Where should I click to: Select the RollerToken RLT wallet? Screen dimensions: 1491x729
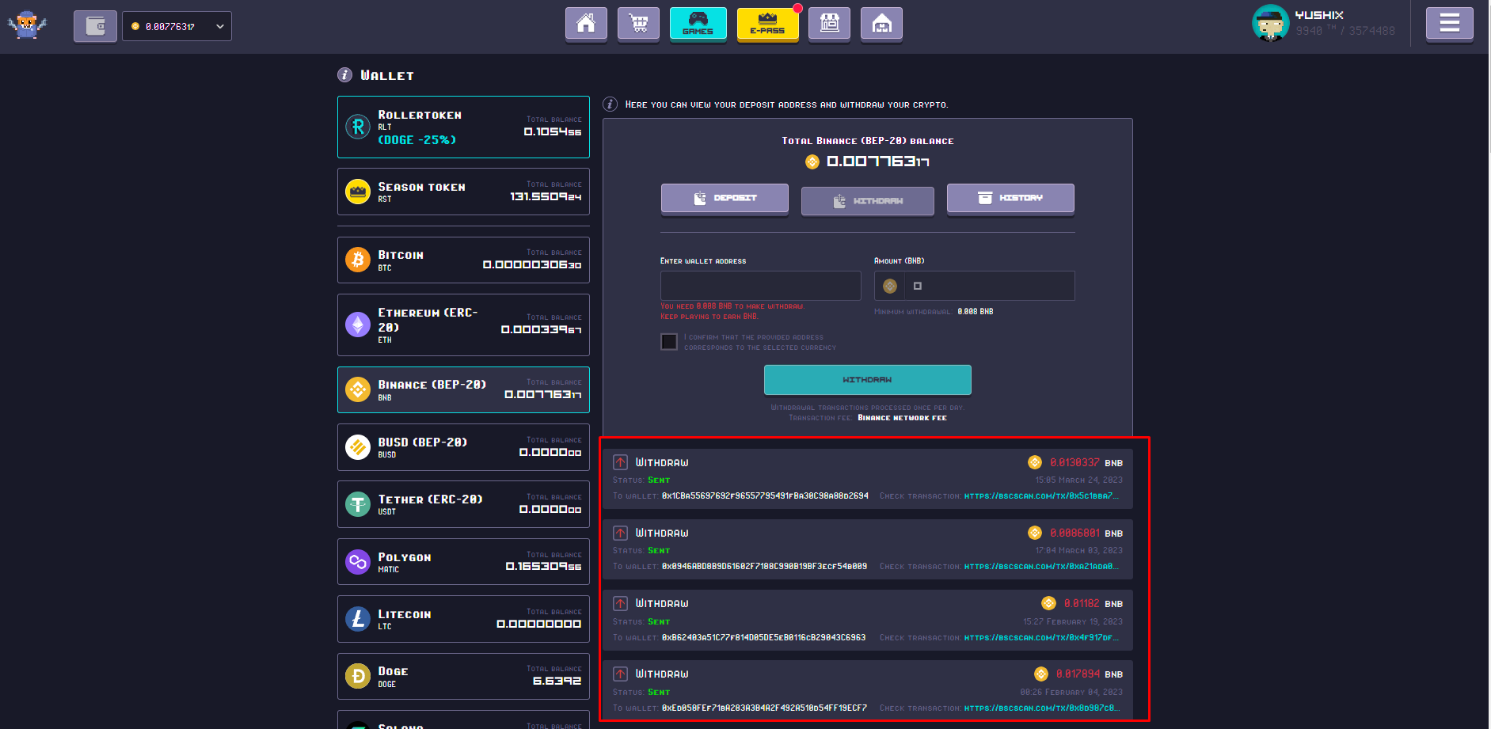point(463,127)
